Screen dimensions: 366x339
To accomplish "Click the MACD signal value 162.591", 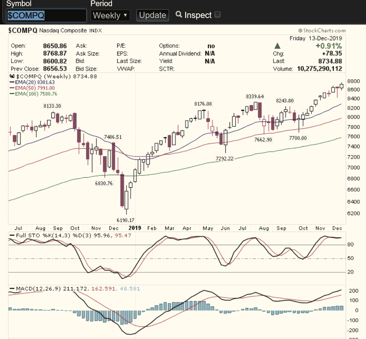I will click(103, 289).
